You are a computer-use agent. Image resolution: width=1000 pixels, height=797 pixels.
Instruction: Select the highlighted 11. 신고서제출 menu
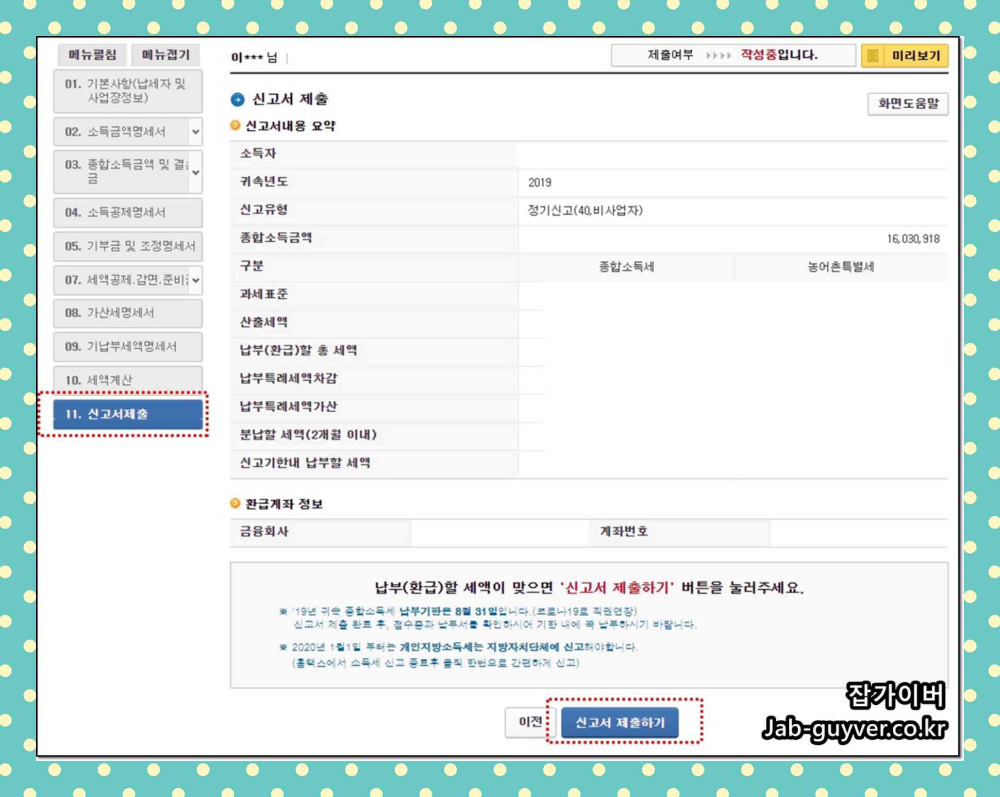coord(127,414)
